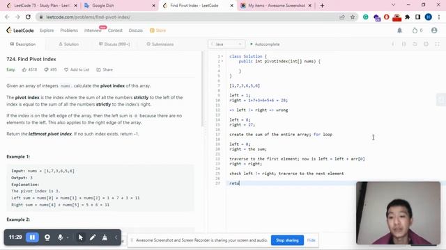Viewport: 446px width, 250px height.
Task: Click the Stop sharing button
Action: click(287, 240)
